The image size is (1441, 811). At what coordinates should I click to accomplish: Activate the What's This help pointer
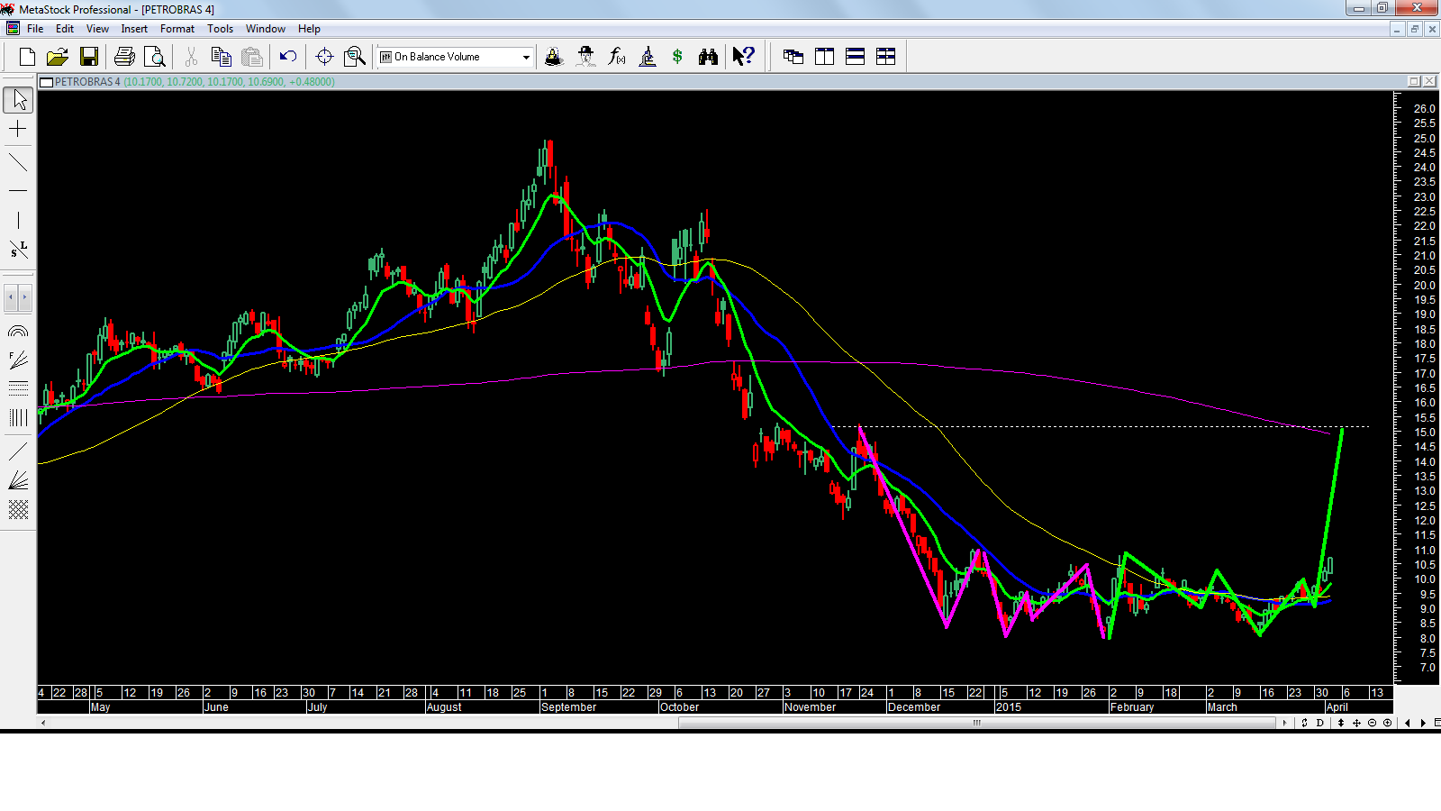743,57
